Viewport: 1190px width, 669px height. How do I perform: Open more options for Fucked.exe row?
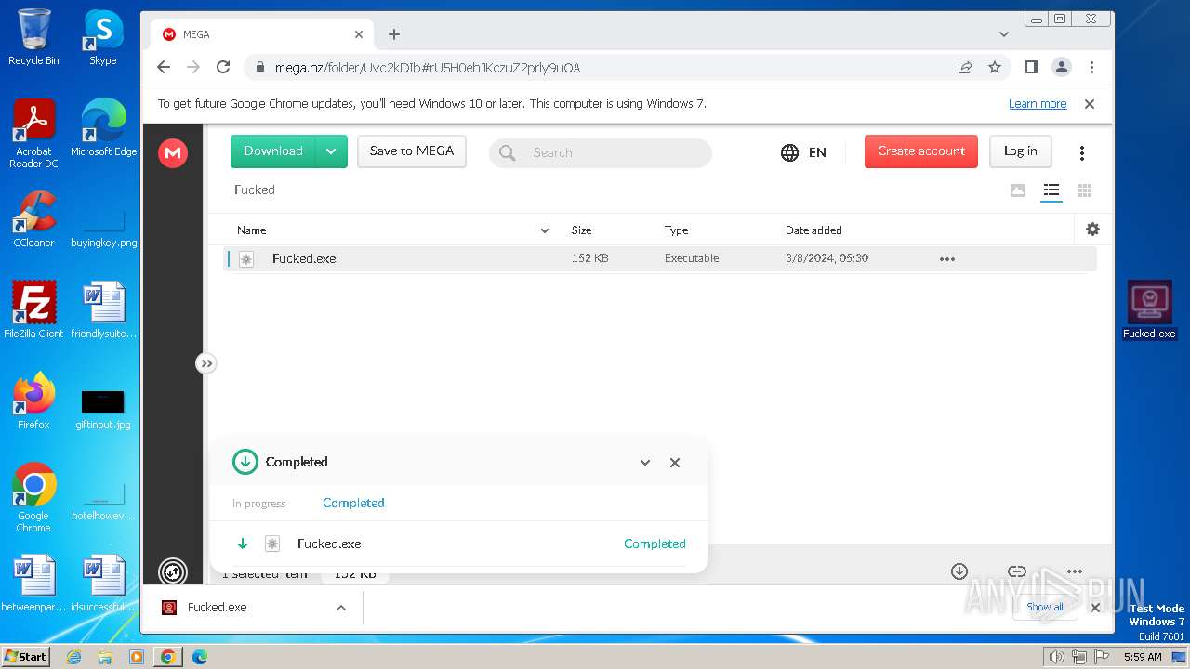point(947,259)
